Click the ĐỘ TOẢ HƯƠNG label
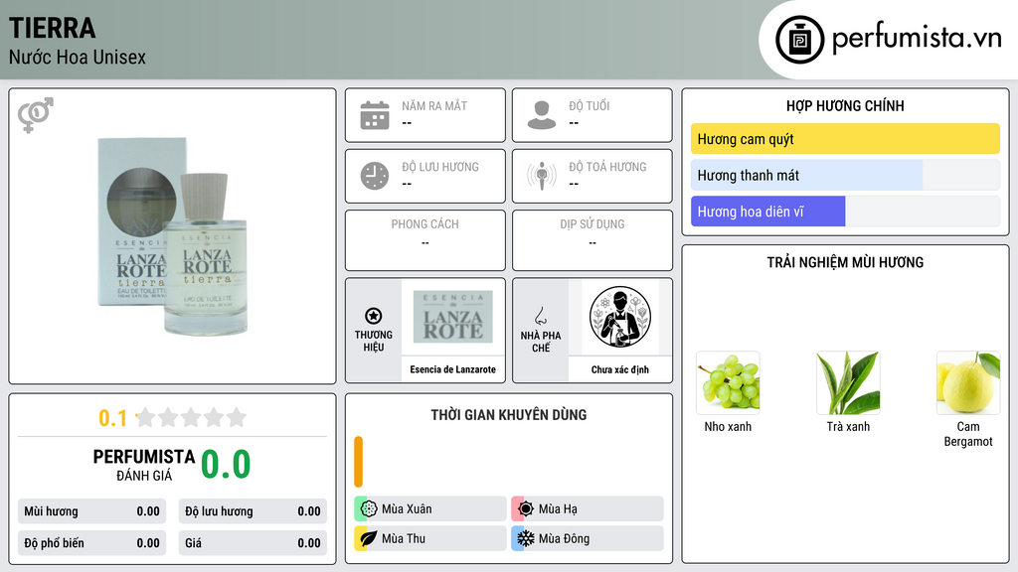 pyautogui.click(x=607, y=167)
